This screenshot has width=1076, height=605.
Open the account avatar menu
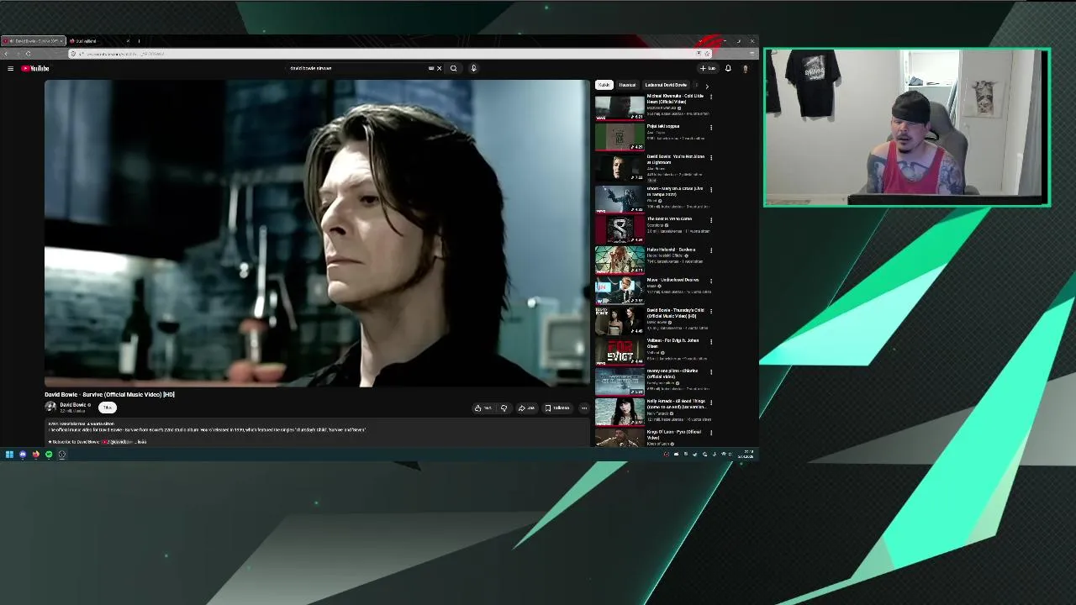pos(745,68)
